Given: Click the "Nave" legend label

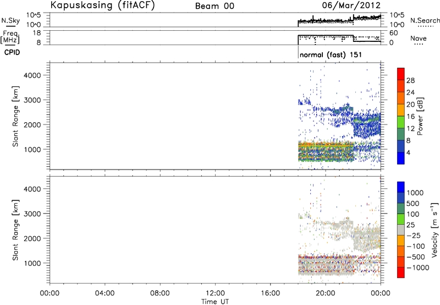Looking at the screenshot, I should pos(419,38).
